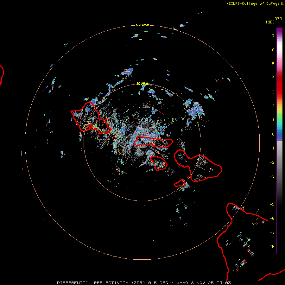The image size is (285, 285).
Task: Click the -7 value on the color scale
Action: 272,232
